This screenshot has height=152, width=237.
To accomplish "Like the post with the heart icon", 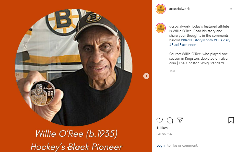I will [x=159, y=120].
